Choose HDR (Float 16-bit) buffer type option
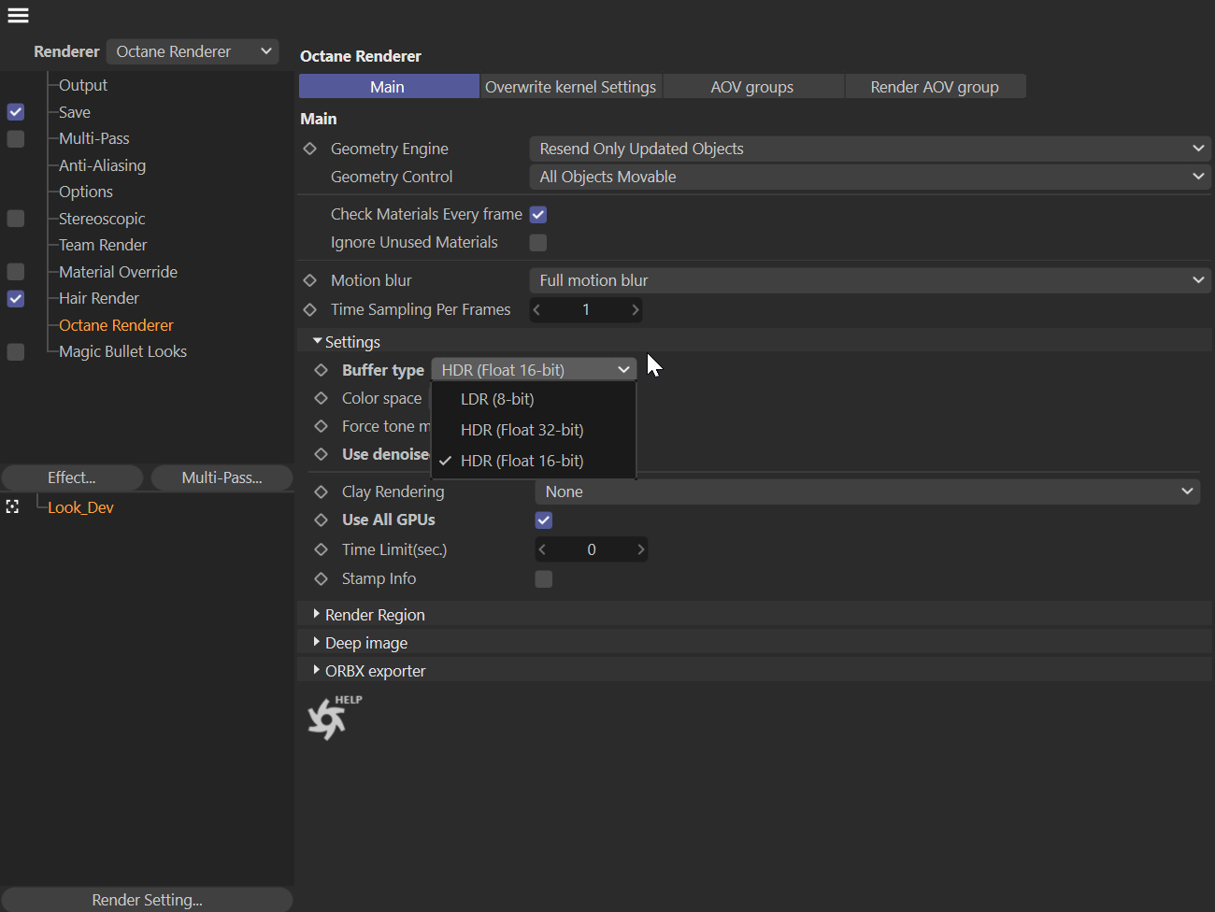 click(x=534, y=461)
